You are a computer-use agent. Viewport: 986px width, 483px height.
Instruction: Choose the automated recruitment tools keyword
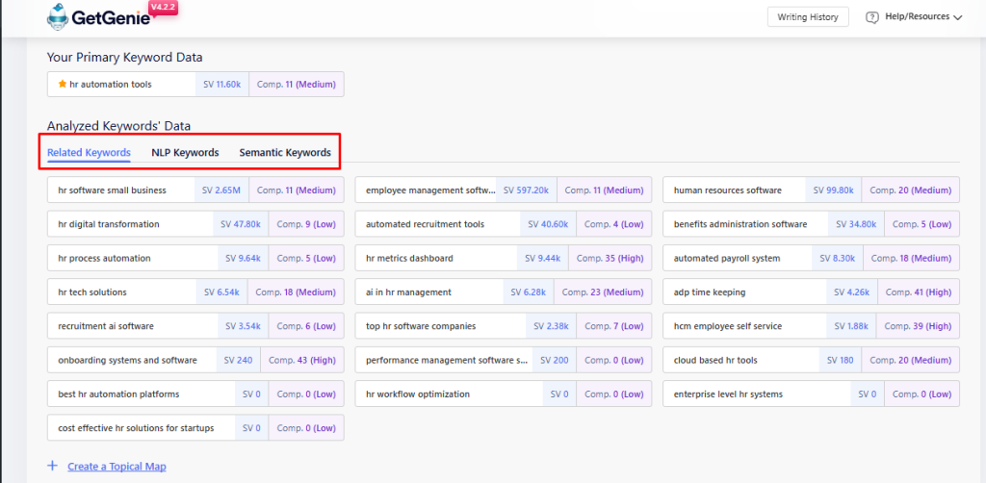coord(425,224)
